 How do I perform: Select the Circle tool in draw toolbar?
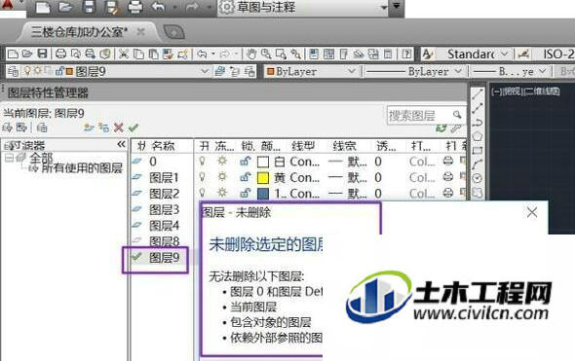[478, 178]
